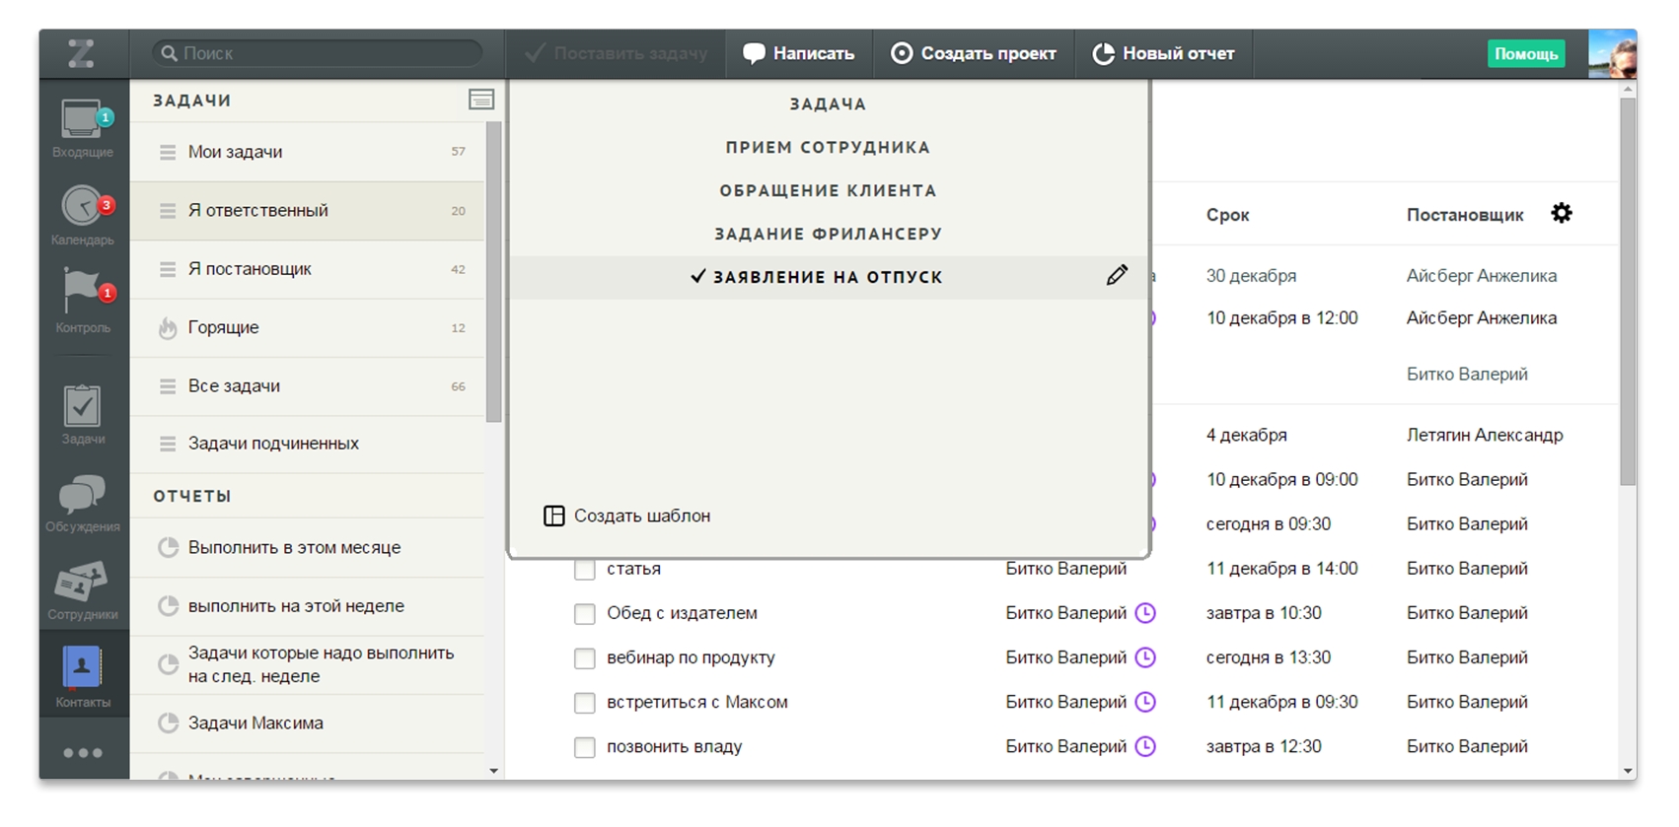1679x827 pixels.
Task: Open the Мои задачи list
Action: 307,152
